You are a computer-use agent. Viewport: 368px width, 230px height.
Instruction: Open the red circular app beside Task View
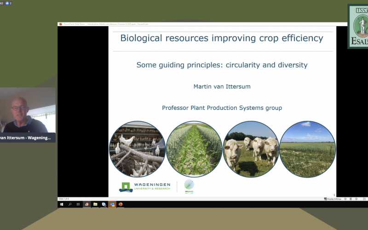pyautogui.click(x=87, y=204)
